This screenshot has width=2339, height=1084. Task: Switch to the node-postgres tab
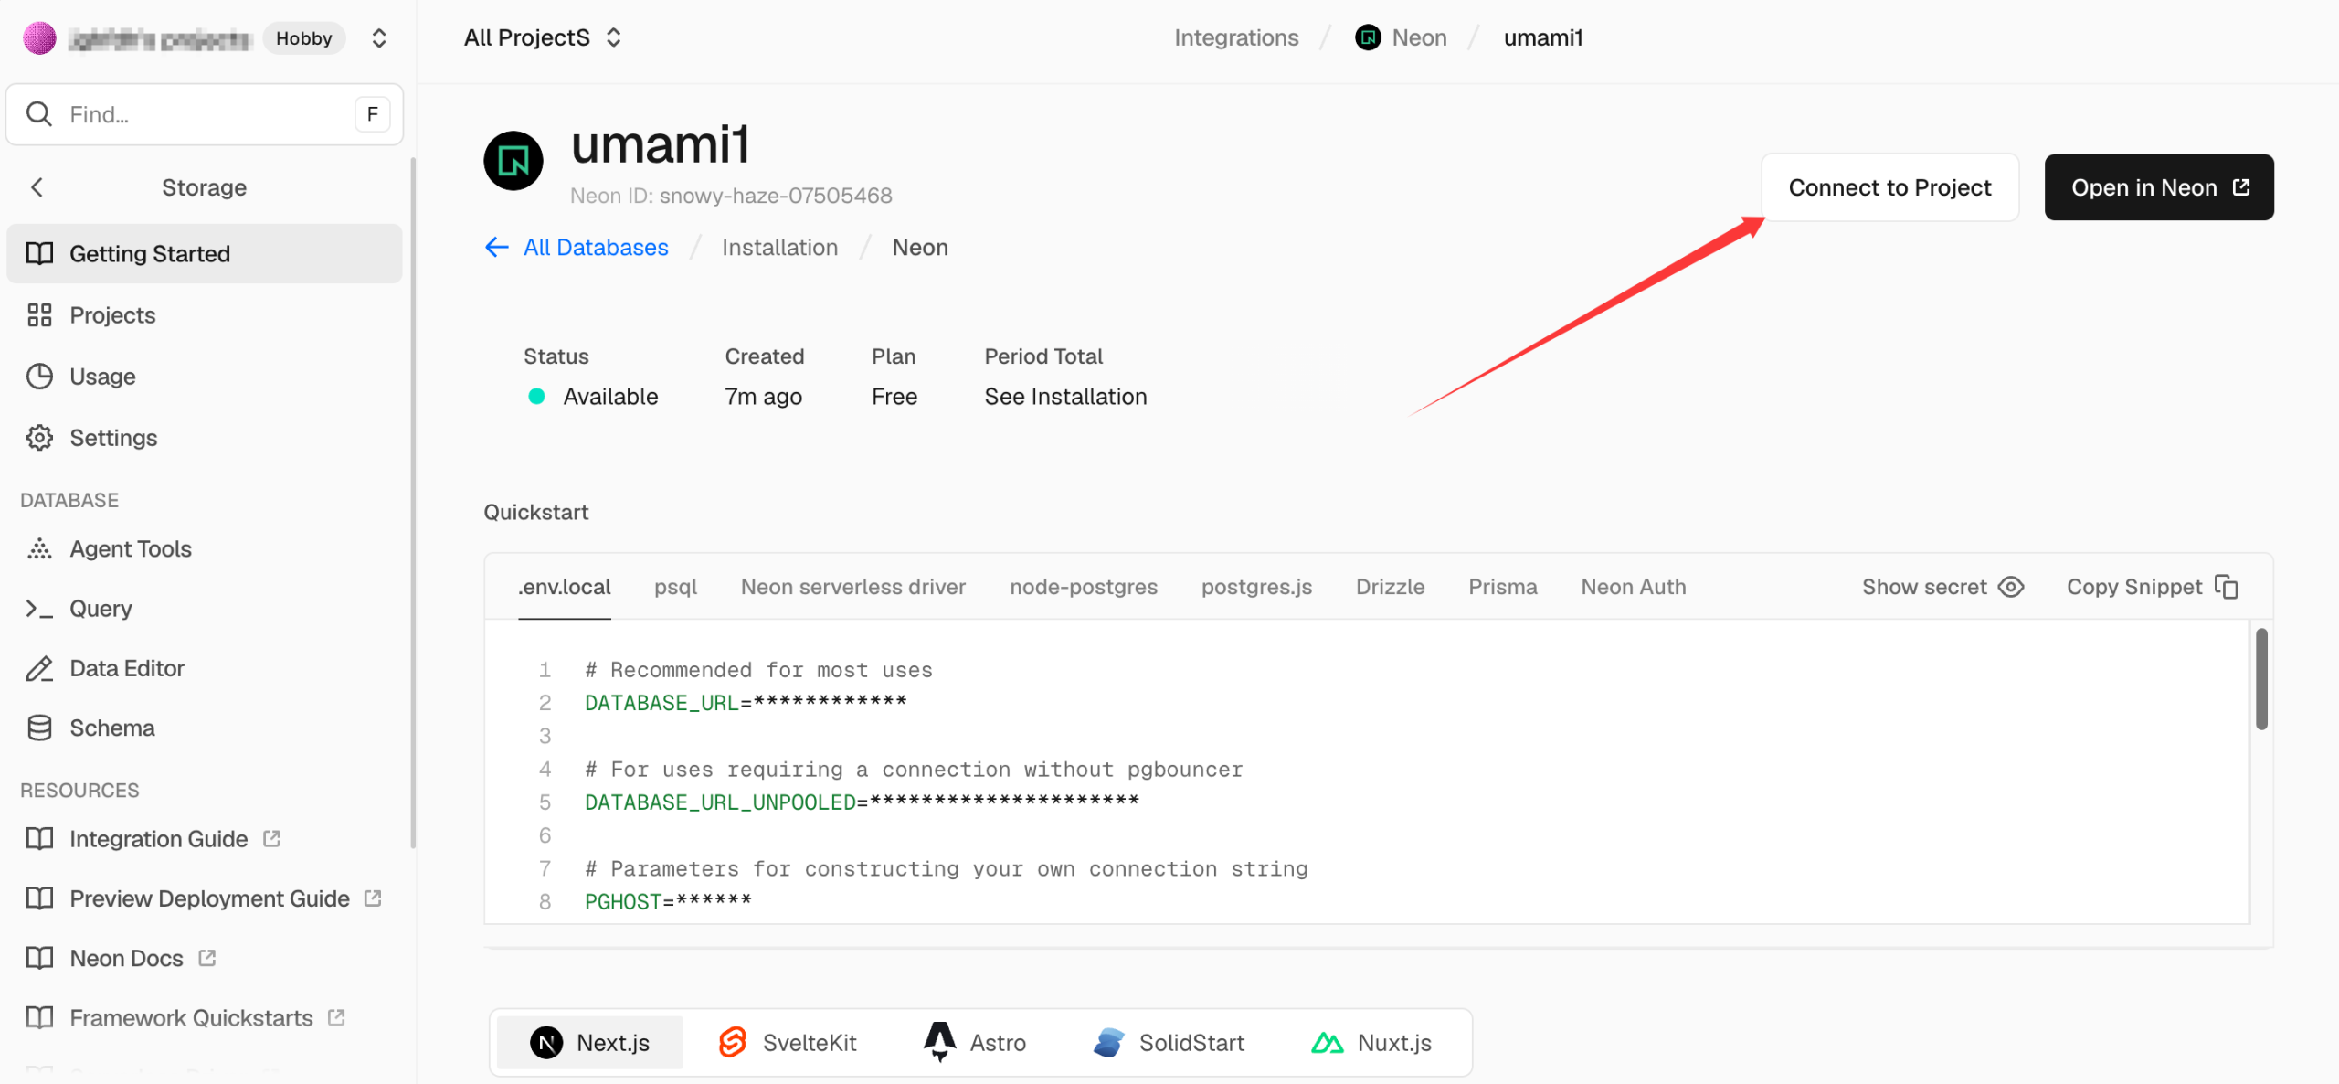(x=1084, y=587)
